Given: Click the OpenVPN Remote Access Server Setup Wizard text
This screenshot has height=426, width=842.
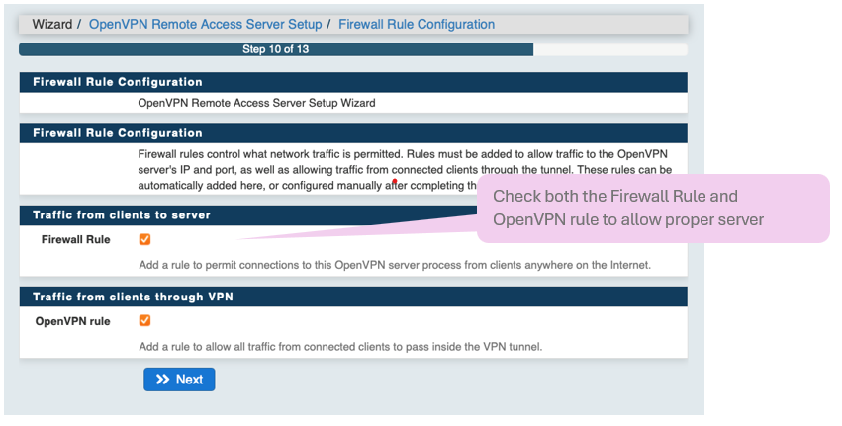Looking at the screenshot, I should tap(256, 102).
